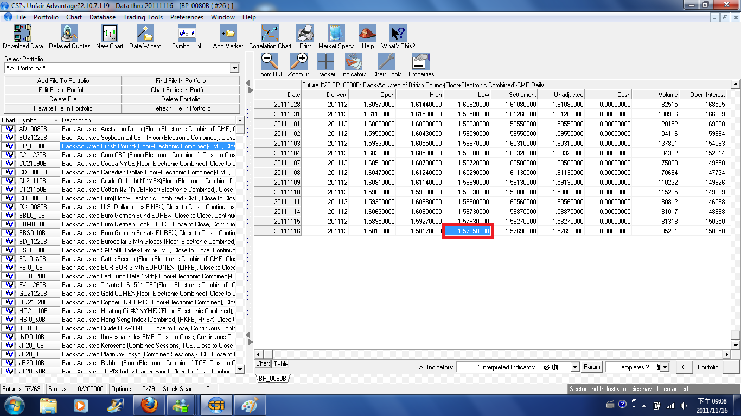Viewport: 741px width, 416px height.
Task: Open the Portfolio menu
Action: click(x=46, y=17)
